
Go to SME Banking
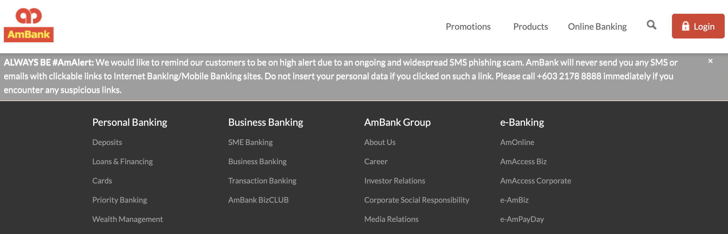pyautogui.click(x=250, y=142)
